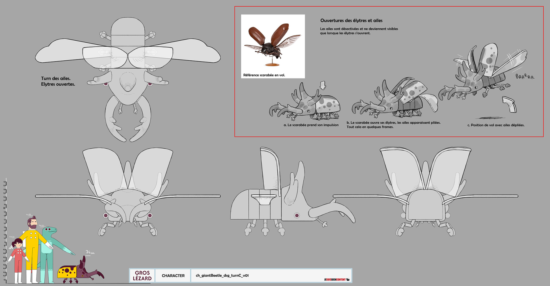Click the 'BRRRRR' sound effect lettering
550x286 pixels.
coord(525,76)
